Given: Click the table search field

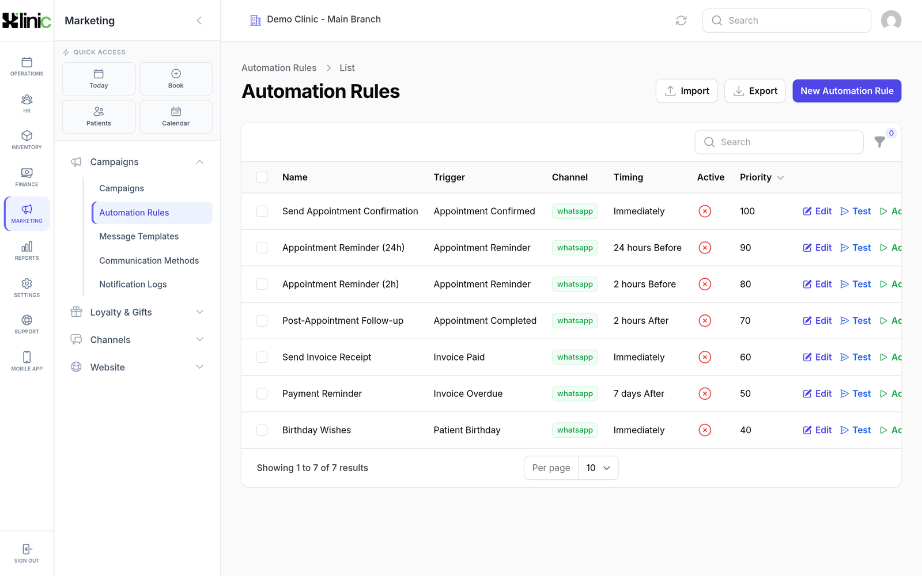Looking at the screenshot, I should [779, 142].
